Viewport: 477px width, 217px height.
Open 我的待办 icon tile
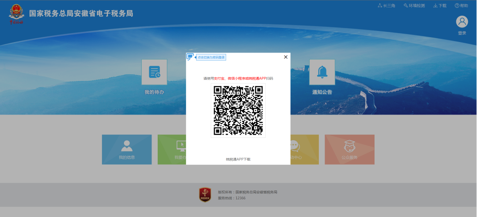pos(154,72)
